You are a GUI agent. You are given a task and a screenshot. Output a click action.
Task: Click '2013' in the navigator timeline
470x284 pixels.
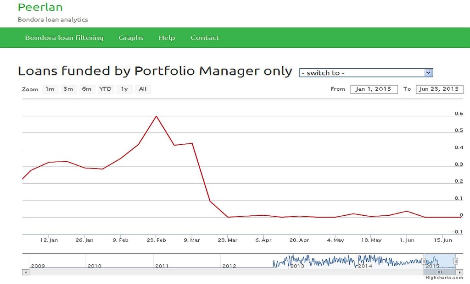(x=297, y=266)
